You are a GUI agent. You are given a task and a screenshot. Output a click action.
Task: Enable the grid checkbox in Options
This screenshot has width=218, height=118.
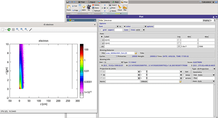tap(101, 30)
